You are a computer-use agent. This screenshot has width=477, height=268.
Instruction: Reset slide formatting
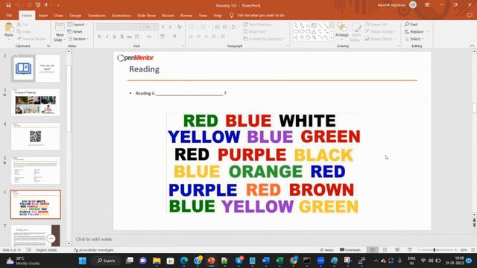click(75, 31)
